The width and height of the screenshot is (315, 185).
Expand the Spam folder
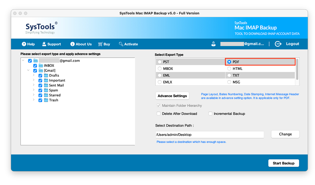(x=34, y=90)
